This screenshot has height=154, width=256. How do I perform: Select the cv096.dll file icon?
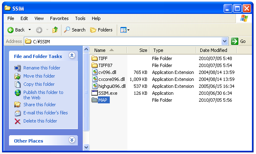click(95, 72)
